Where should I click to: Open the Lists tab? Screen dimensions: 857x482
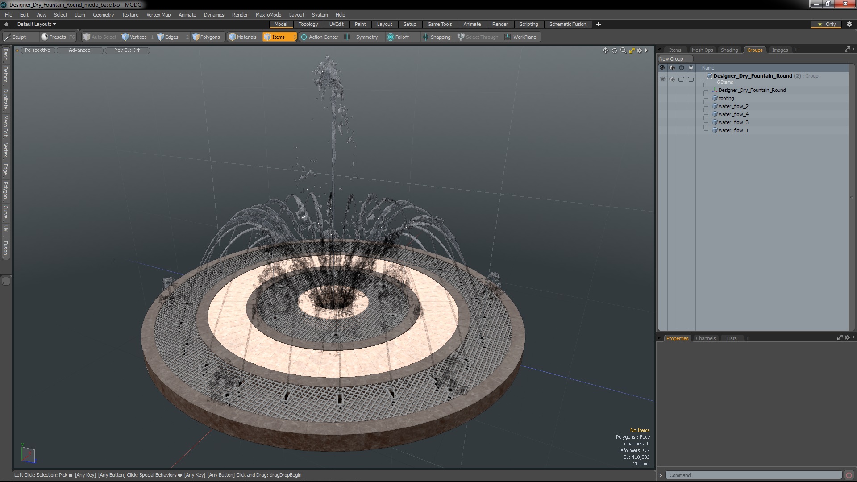coord(732,338)
